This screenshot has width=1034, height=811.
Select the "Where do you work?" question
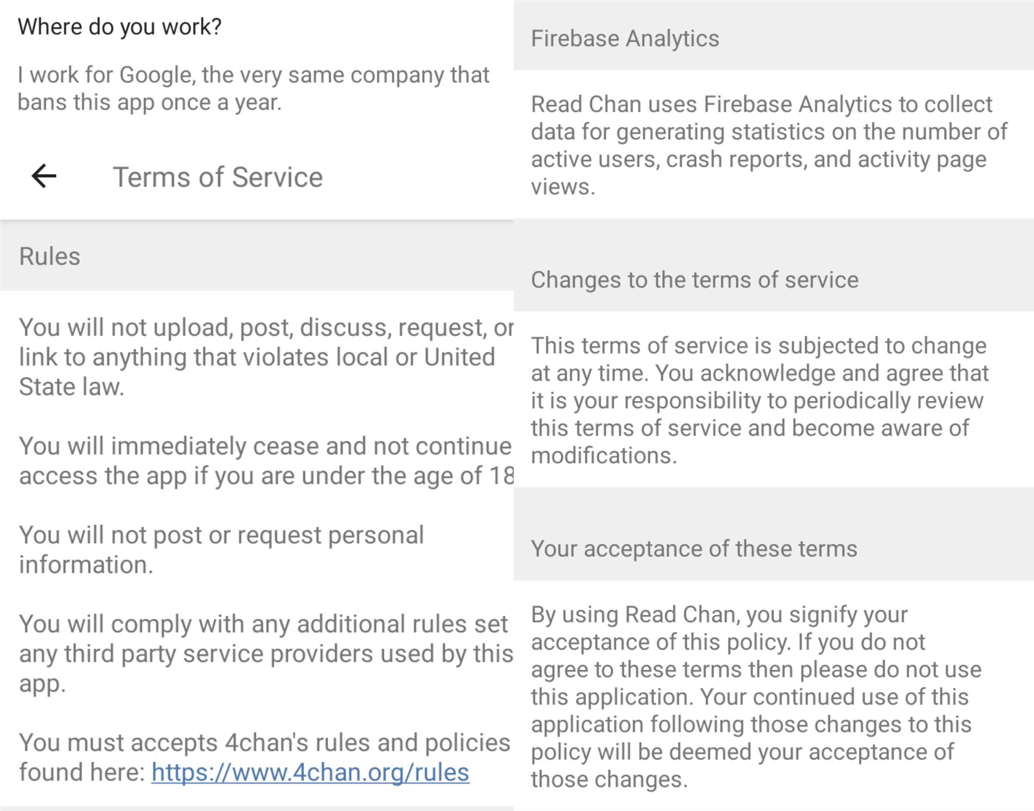[x=120, y=27]
